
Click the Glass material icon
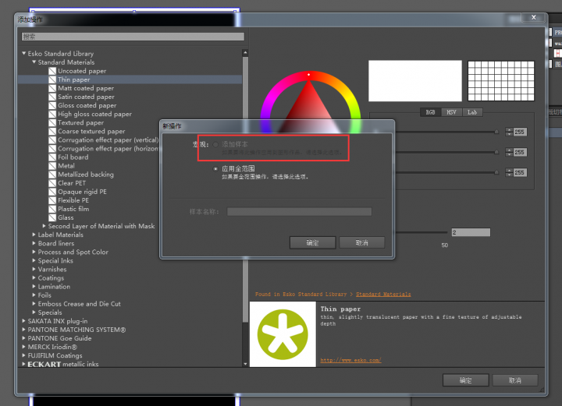click(x=52, y=217)
